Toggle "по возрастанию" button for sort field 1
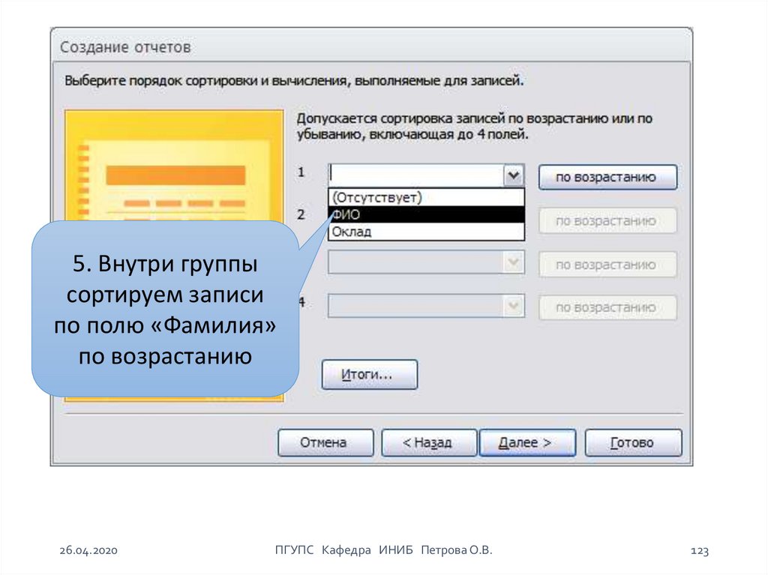The width and height of the screenshot is (768, 575). (607, 178)
